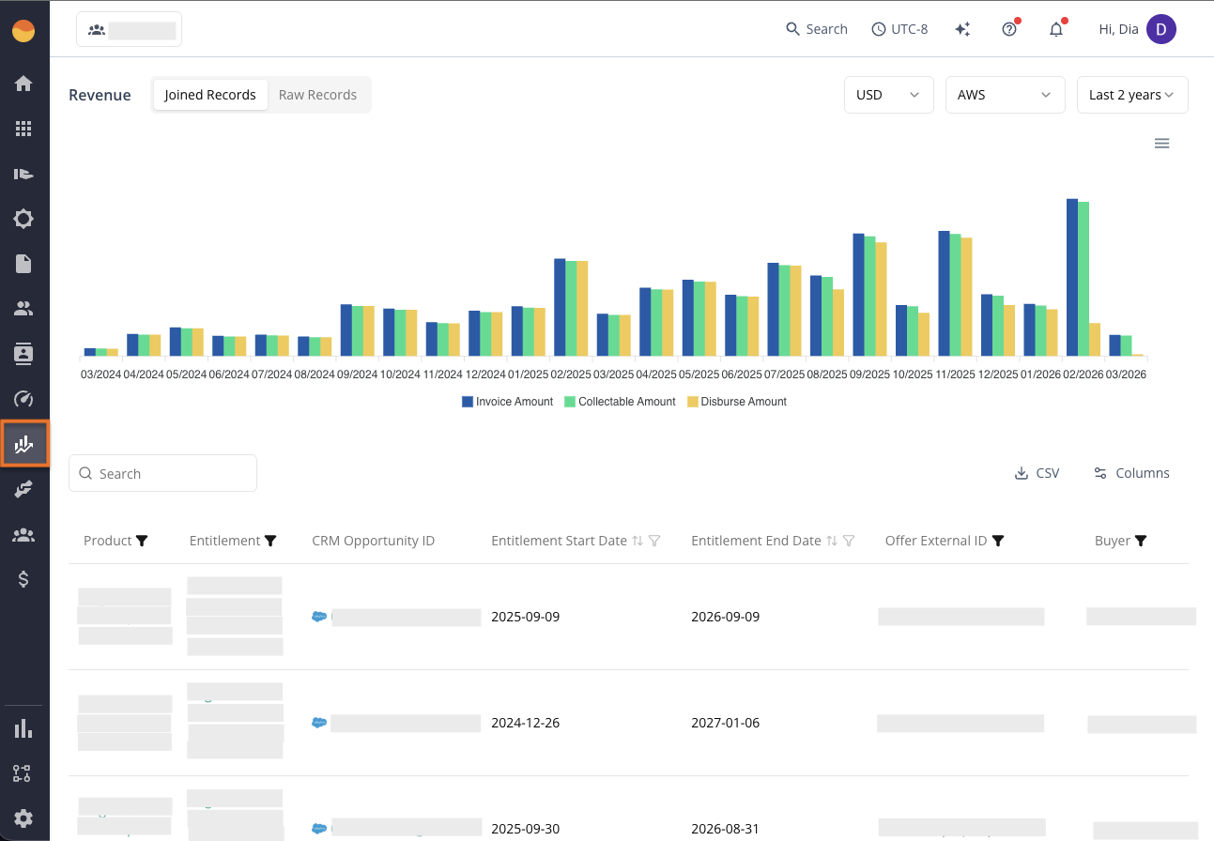
Task: Click the CRM Opportunity ID column header
Action: (x=373, y=541)
